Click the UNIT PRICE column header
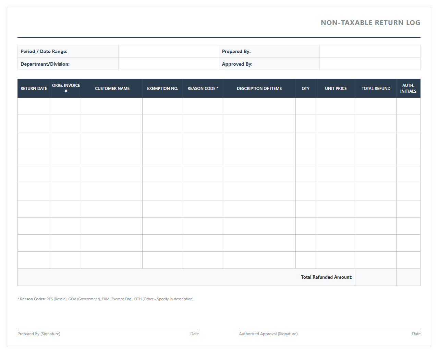438x354 pixels. [336, 88]
